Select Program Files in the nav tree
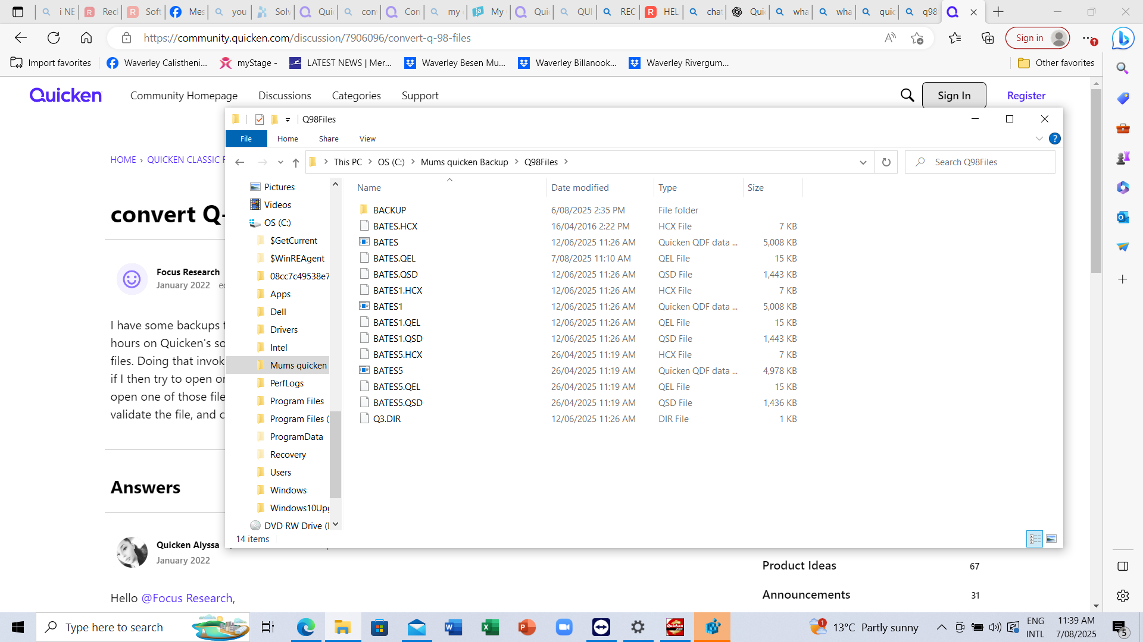Screen dimensions: 1143x642 pos(297,401)
